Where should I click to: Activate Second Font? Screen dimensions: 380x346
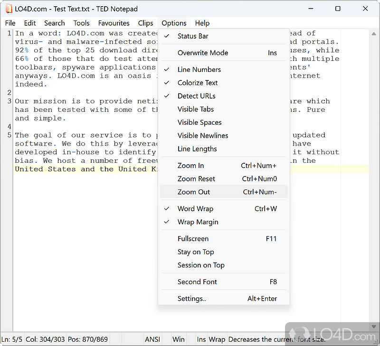click(x=224, y=282)
